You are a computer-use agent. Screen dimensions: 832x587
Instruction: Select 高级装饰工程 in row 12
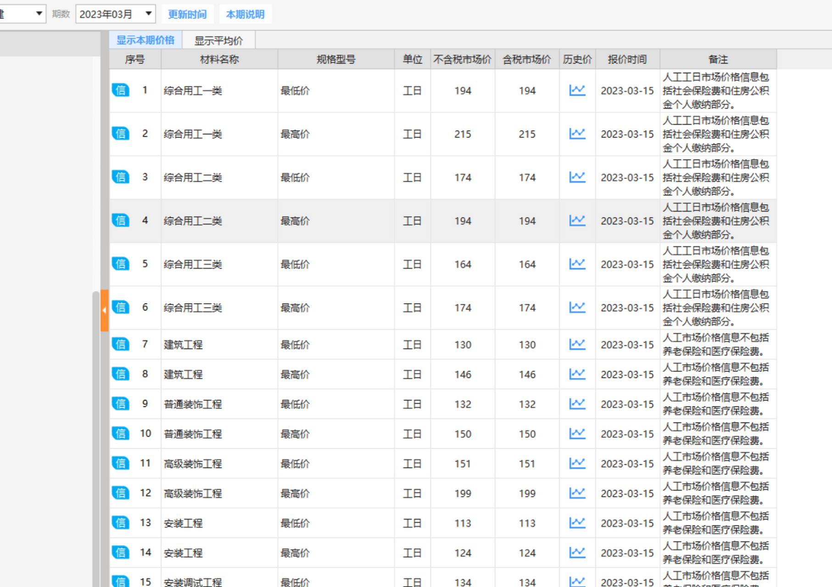coord(193,493)
